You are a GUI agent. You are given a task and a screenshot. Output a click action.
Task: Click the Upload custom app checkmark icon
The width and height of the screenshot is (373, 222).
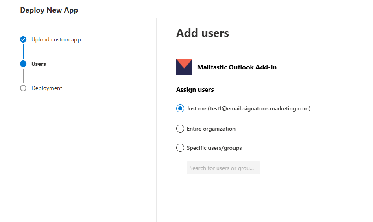23,39
